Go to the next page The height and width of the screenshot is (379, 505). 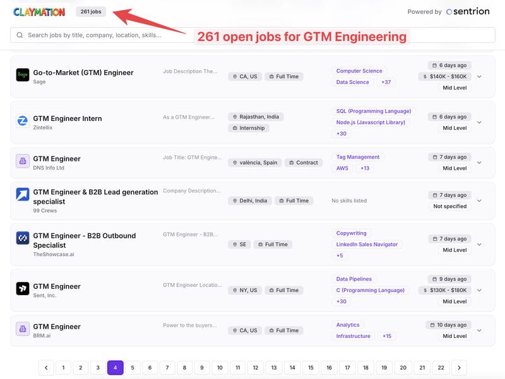point(459,368)
